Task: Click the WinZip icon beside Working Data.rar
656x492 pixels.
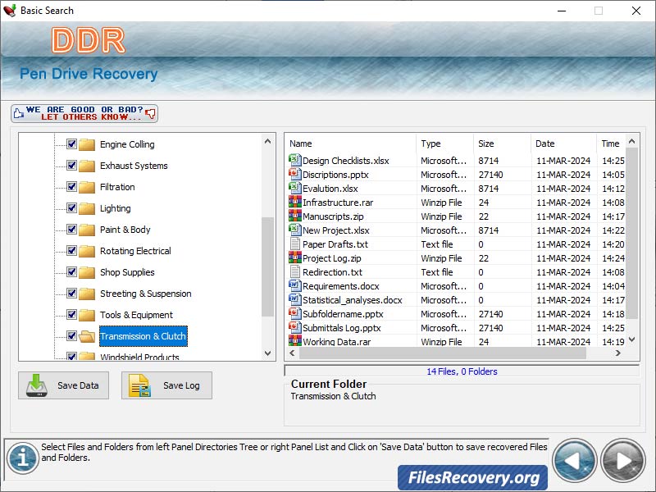Action: click(294, 342)
